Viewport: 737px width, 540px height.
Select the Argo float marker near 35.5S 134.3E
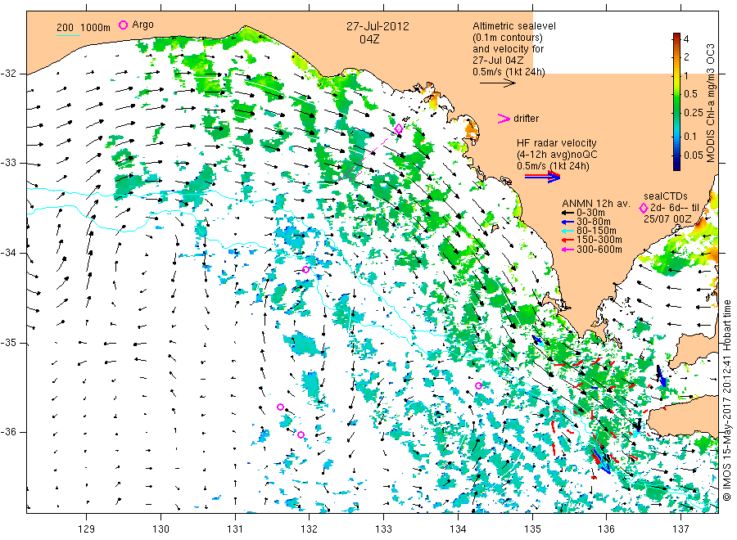(478, 386)
